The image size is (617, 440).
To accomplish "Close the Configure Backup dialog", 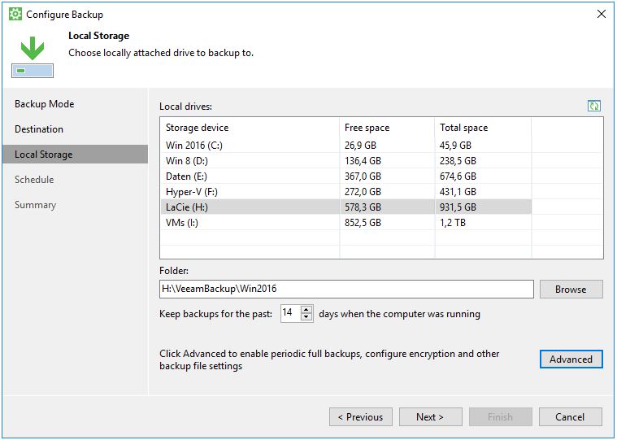I will coord(602,14).
